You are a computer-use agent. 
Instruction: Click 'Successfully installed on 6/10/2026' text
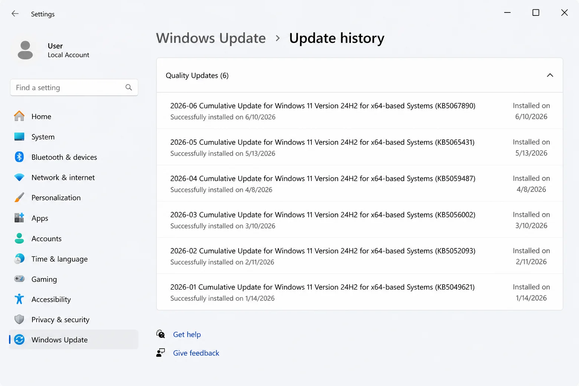tap(223, 117)
